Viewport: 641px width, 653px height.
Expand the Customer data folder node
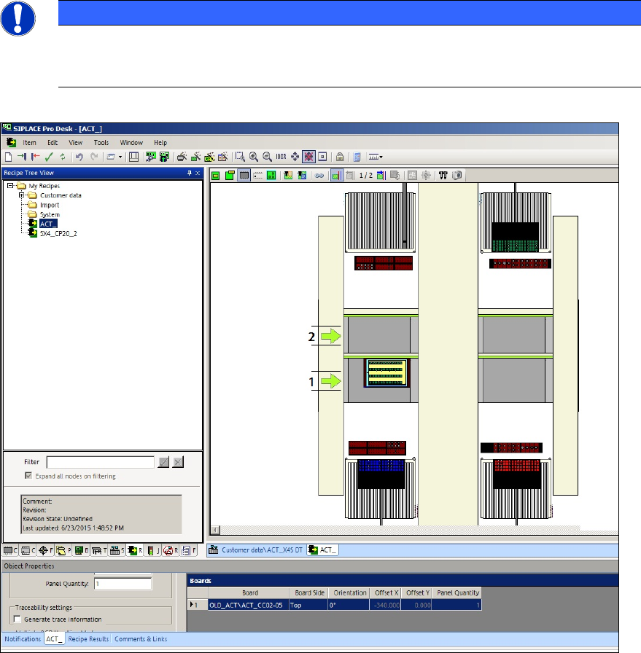(21, 195)
